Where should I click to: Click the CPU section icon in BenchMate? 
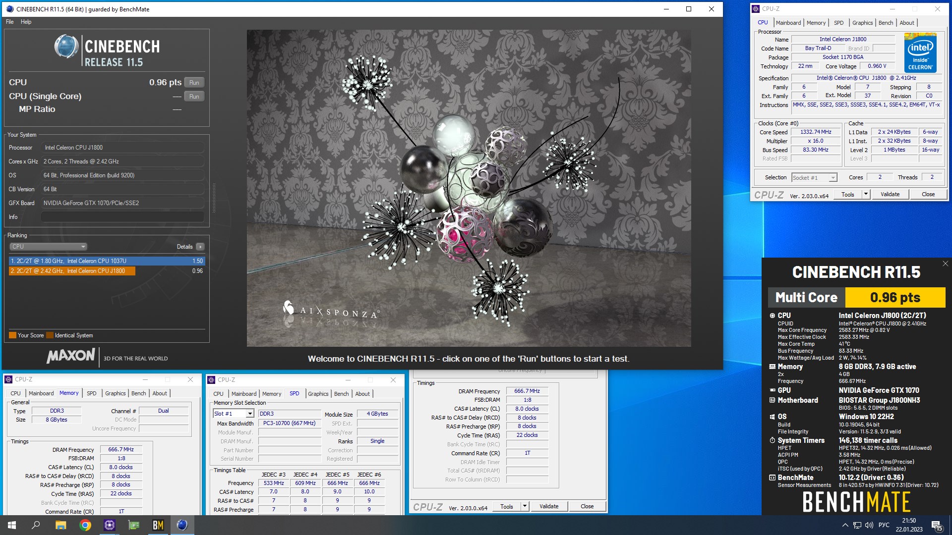coord(772,316)
